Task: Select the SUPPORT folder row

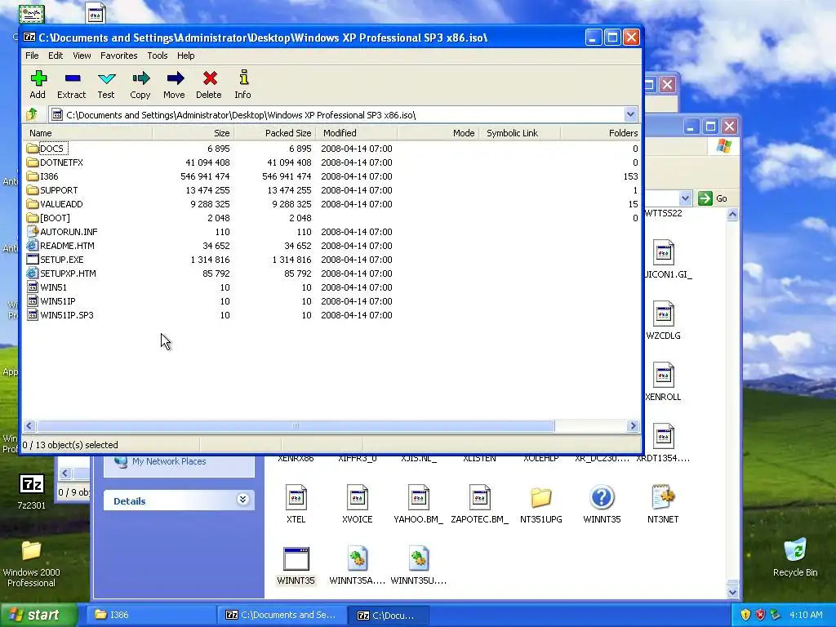Action: (331, 189)
